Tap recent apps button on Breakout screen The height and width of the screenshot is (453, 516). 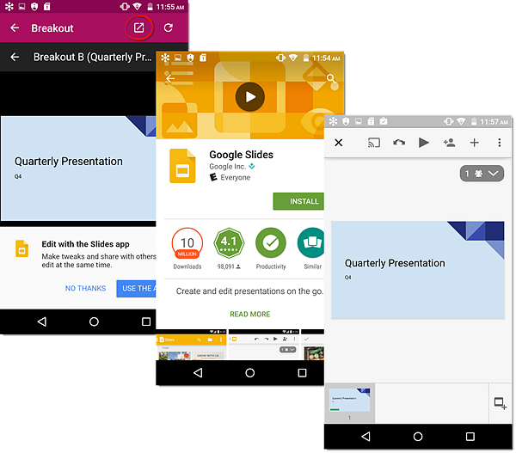click(146, 321)
